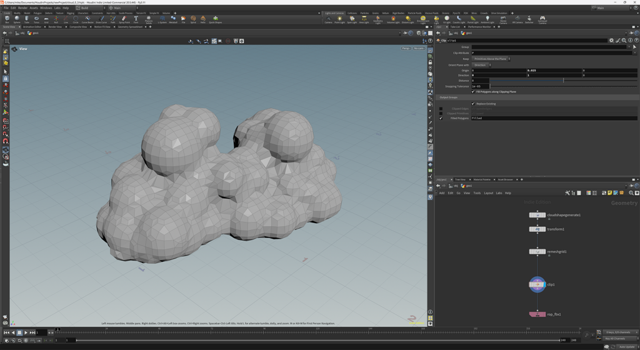Click the Origin Y value field
The width and height of the screenshot is (640, 350).
(x=554, y=71)
